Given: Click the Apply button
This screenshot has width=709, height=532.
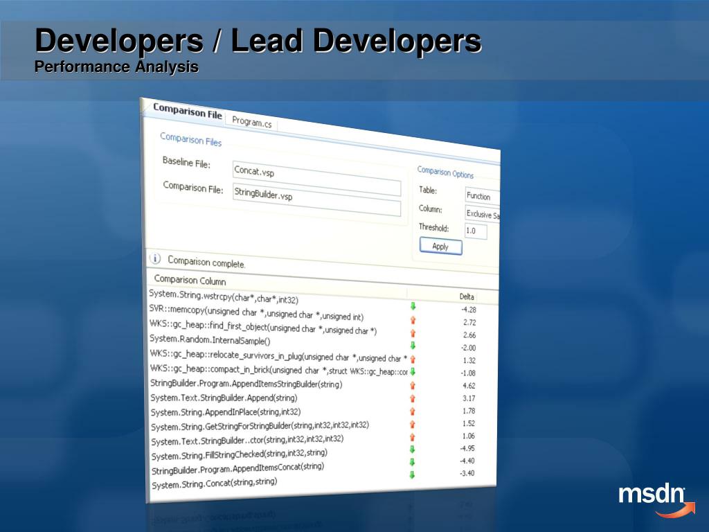Looking at the screenshot, I should tap(441, 247).
